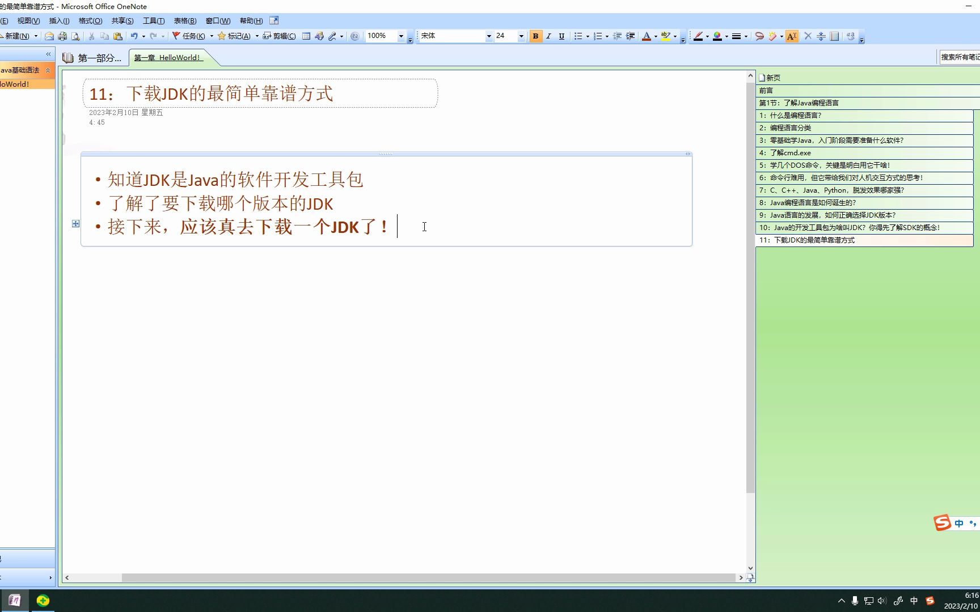Click the Copy icon in toolbar
Viewport: 980px width, 612px height.
click(104, 36)
